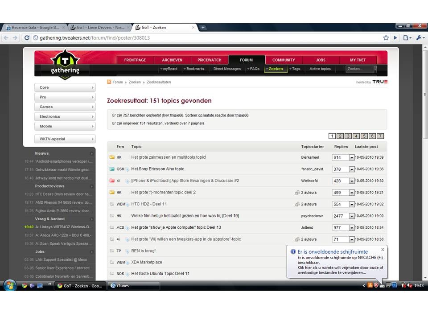Open the wrench settings menu
428x321 pixels.
click(x=420, y=37)
